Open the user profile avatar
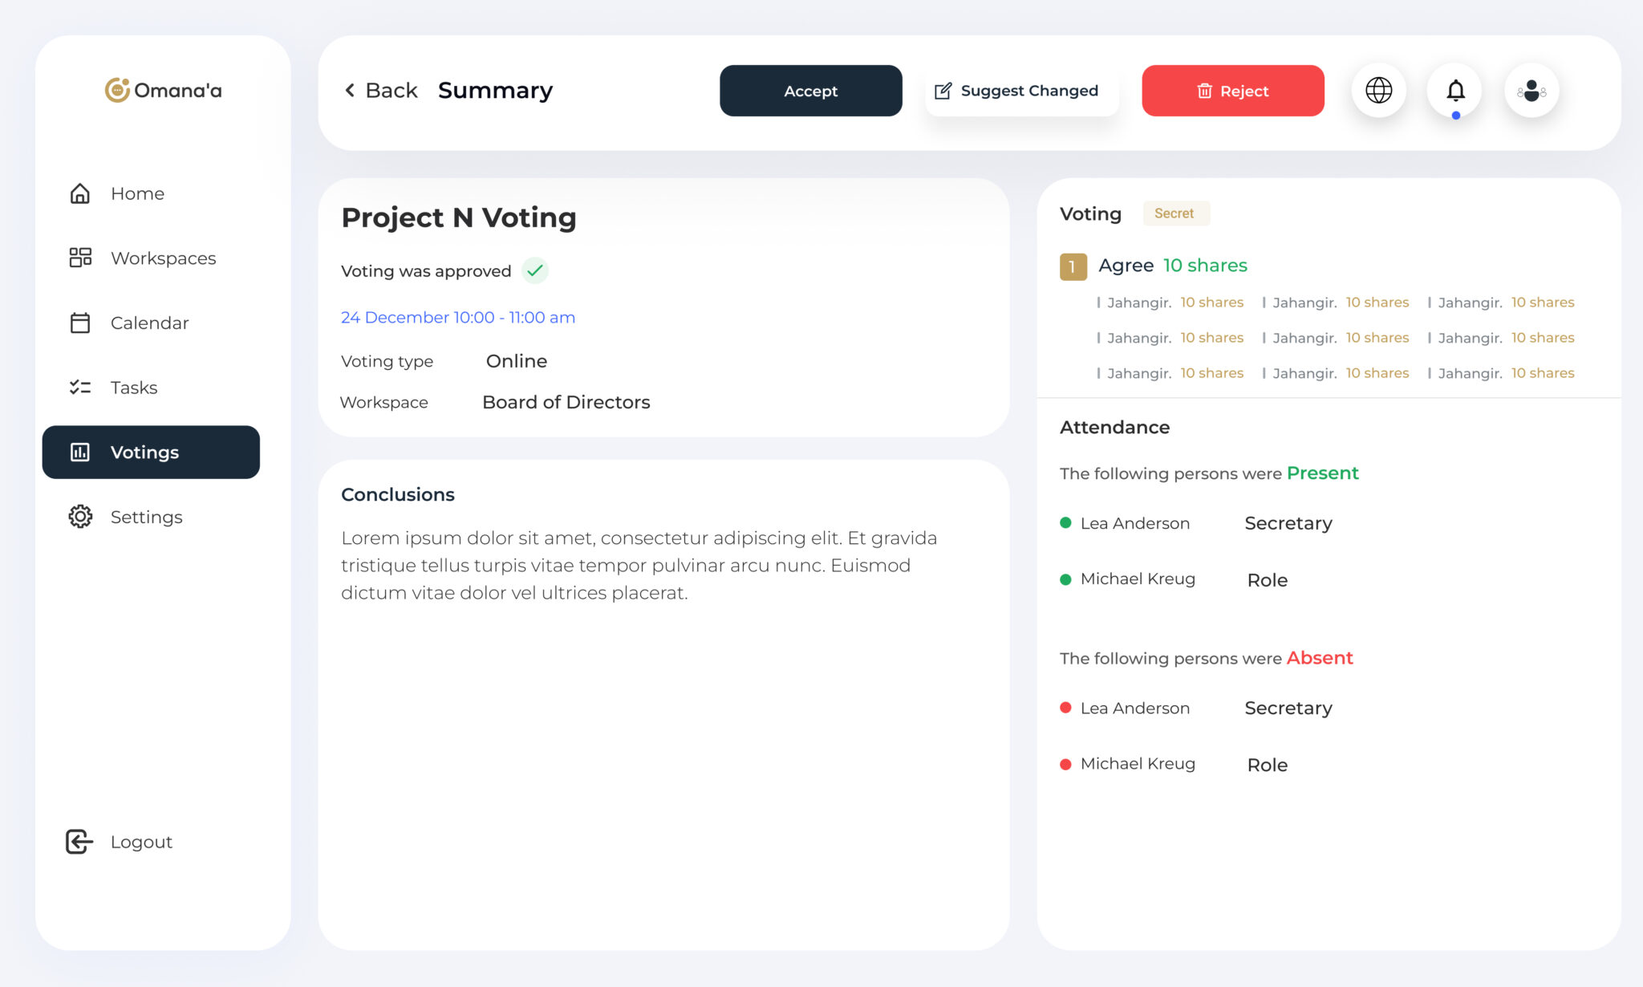This screenshot has width=1643, height=987. [1531, 91]
